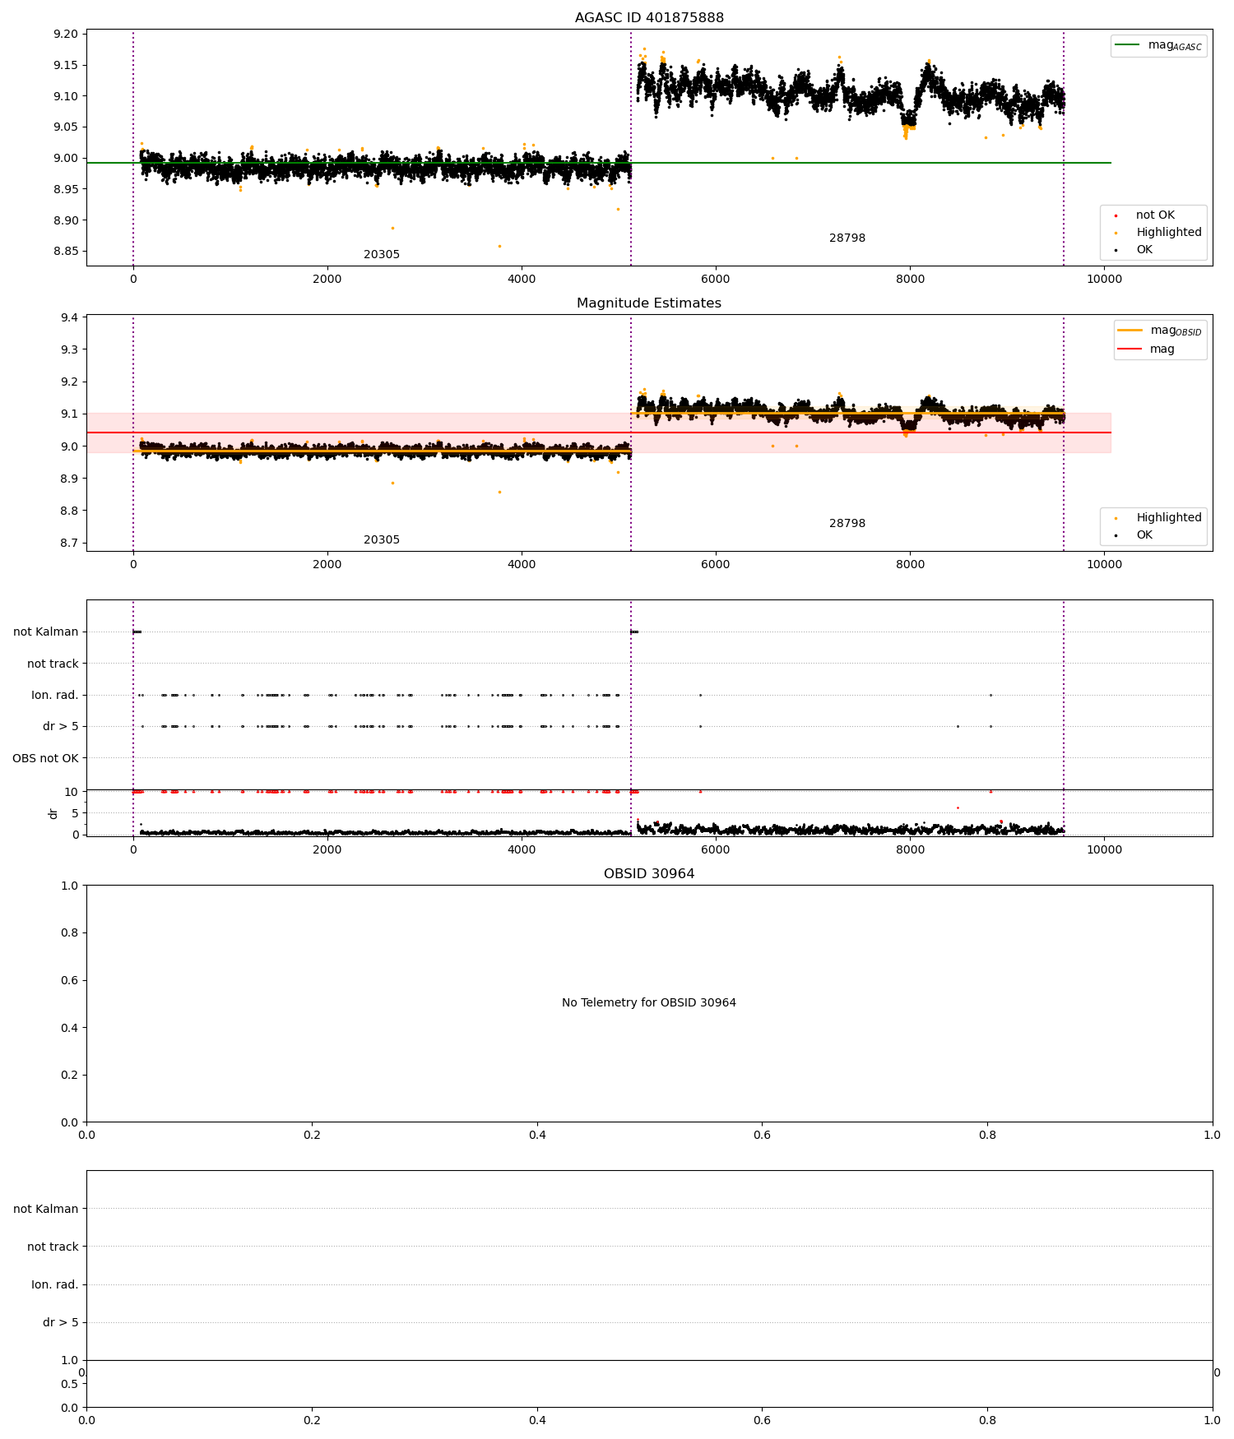This screenshot has width=1234, height=1439.
Task: Click the title 'AGASC ID 401875888'
Action: [649, 18]
